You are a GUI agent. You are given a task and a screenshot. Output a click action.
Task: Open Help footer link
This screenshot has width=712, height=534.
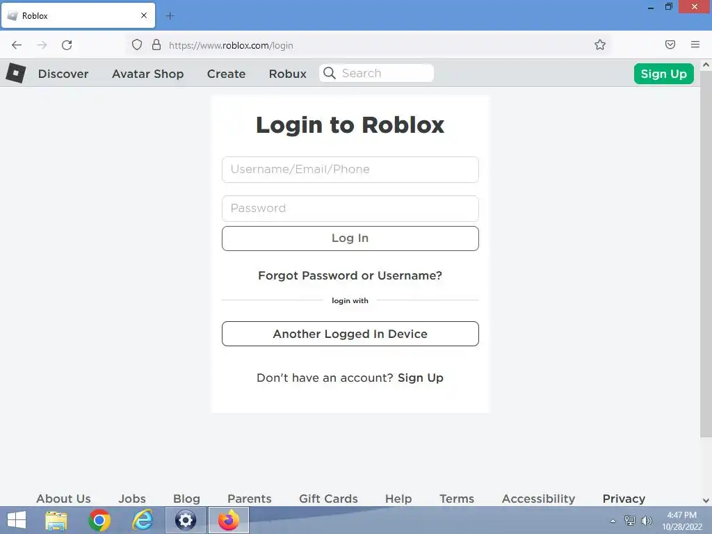(x=398, y=499)
